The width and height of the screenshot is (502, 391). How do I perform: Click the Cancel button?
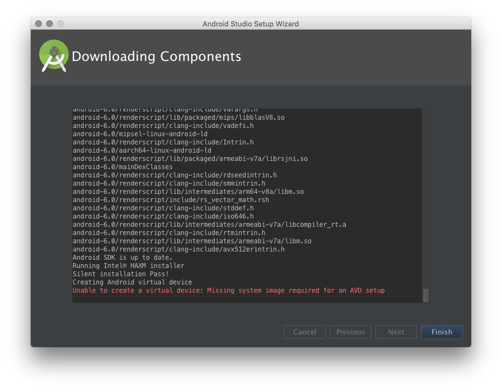[x=304, y=332]
